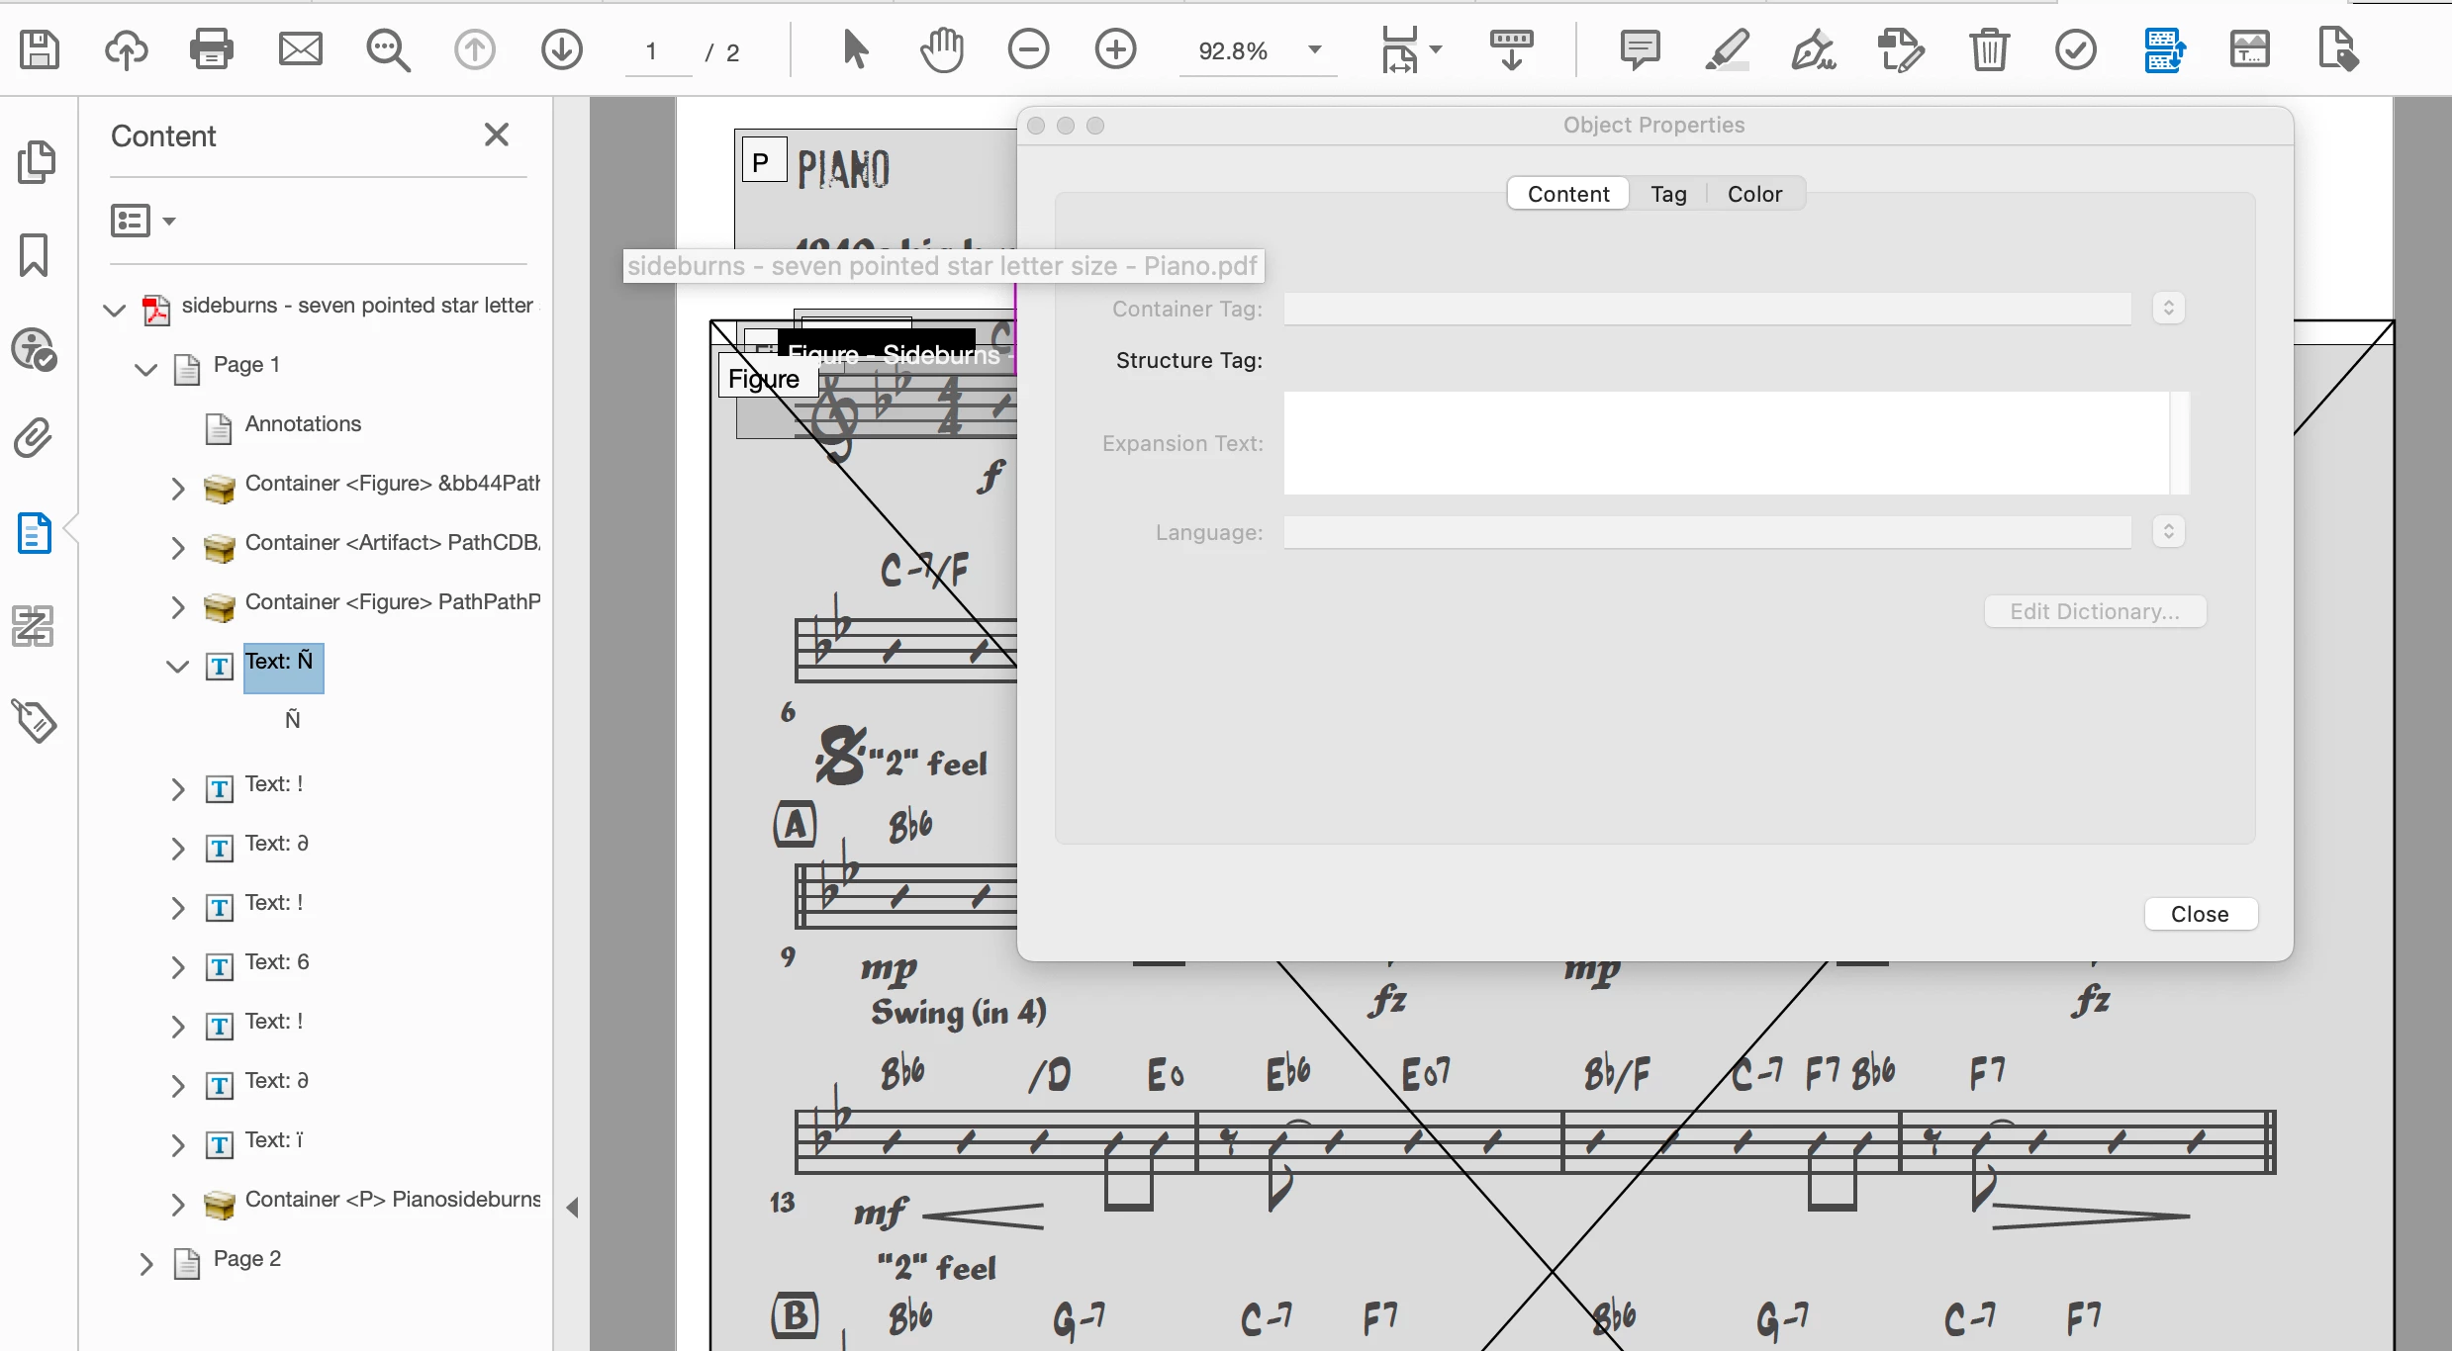Collapse the Page 1 tree node
Image resolution: width=2452 pixels, height=1351 pixels.
click(145, 370)
